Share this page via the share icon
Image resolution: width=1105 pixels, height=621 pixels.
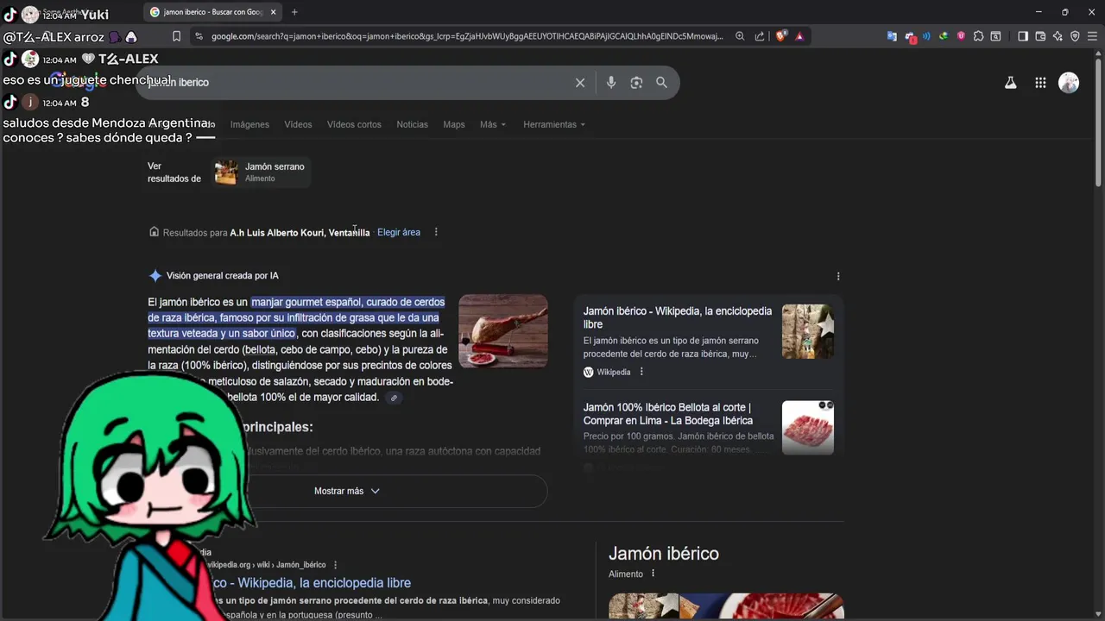click(760, 36)
